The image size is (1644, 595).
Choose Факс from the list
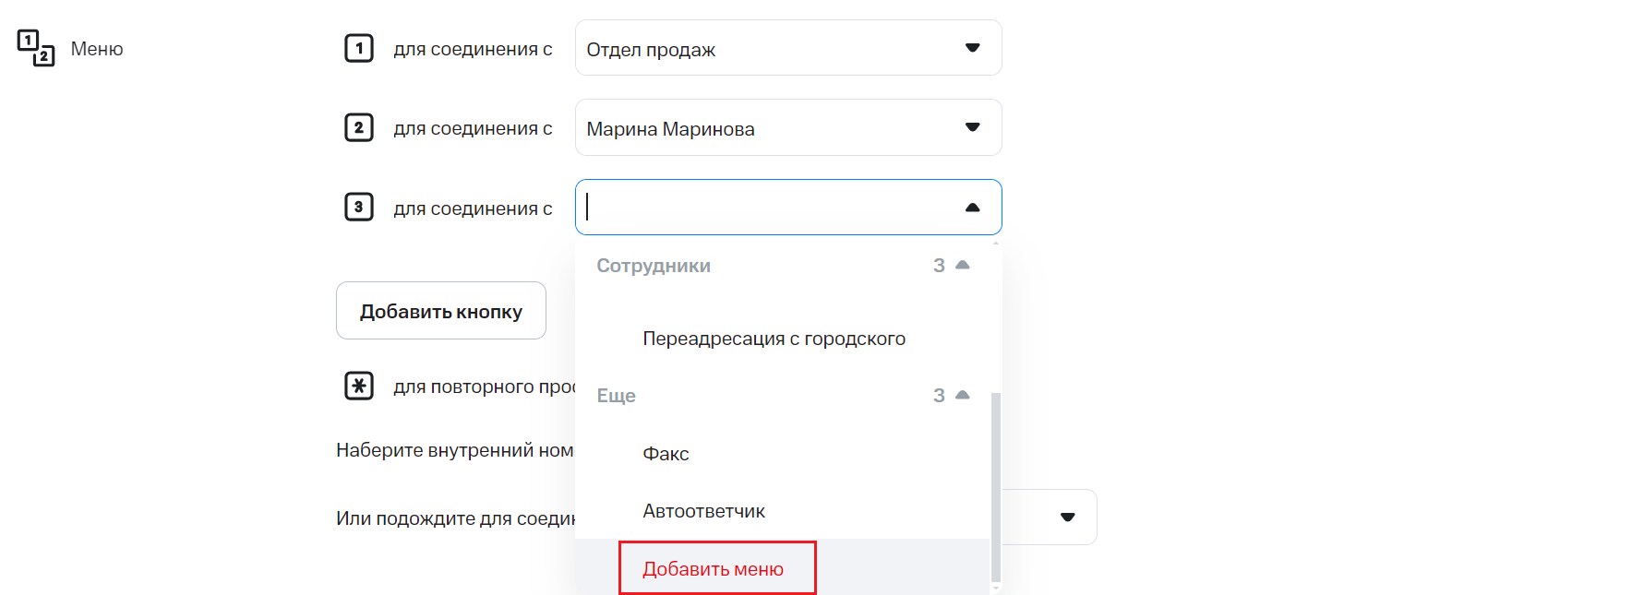click(x=666, y=454)
